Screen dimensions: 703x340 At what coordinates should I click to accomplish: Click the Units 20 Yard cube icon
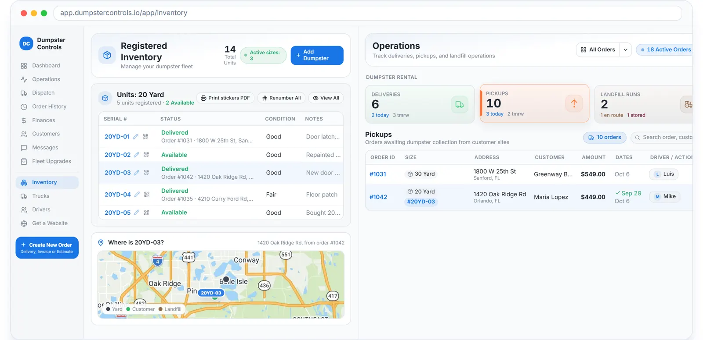[x=105, y=98]
